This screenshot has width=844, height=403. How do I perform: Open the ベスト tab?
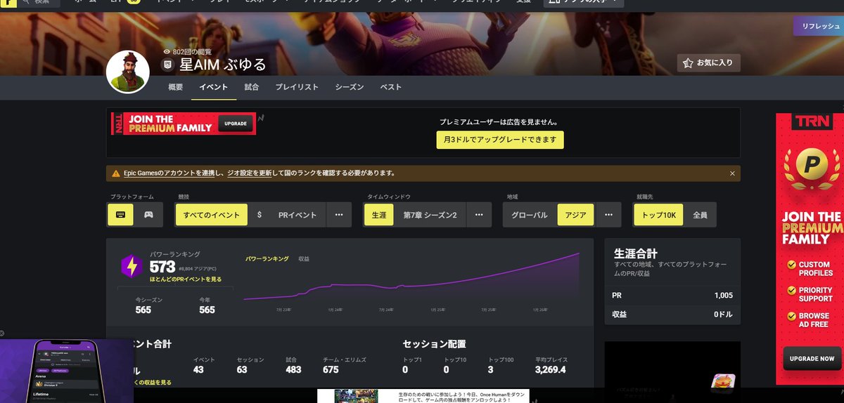(x=391, y=87)
